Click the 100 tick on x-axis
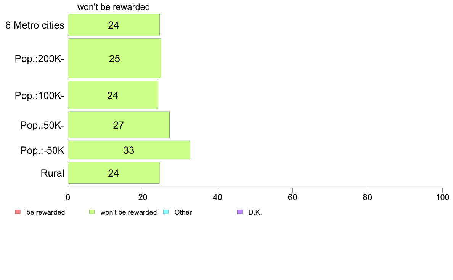453x280 pixels. coord(442,197)
